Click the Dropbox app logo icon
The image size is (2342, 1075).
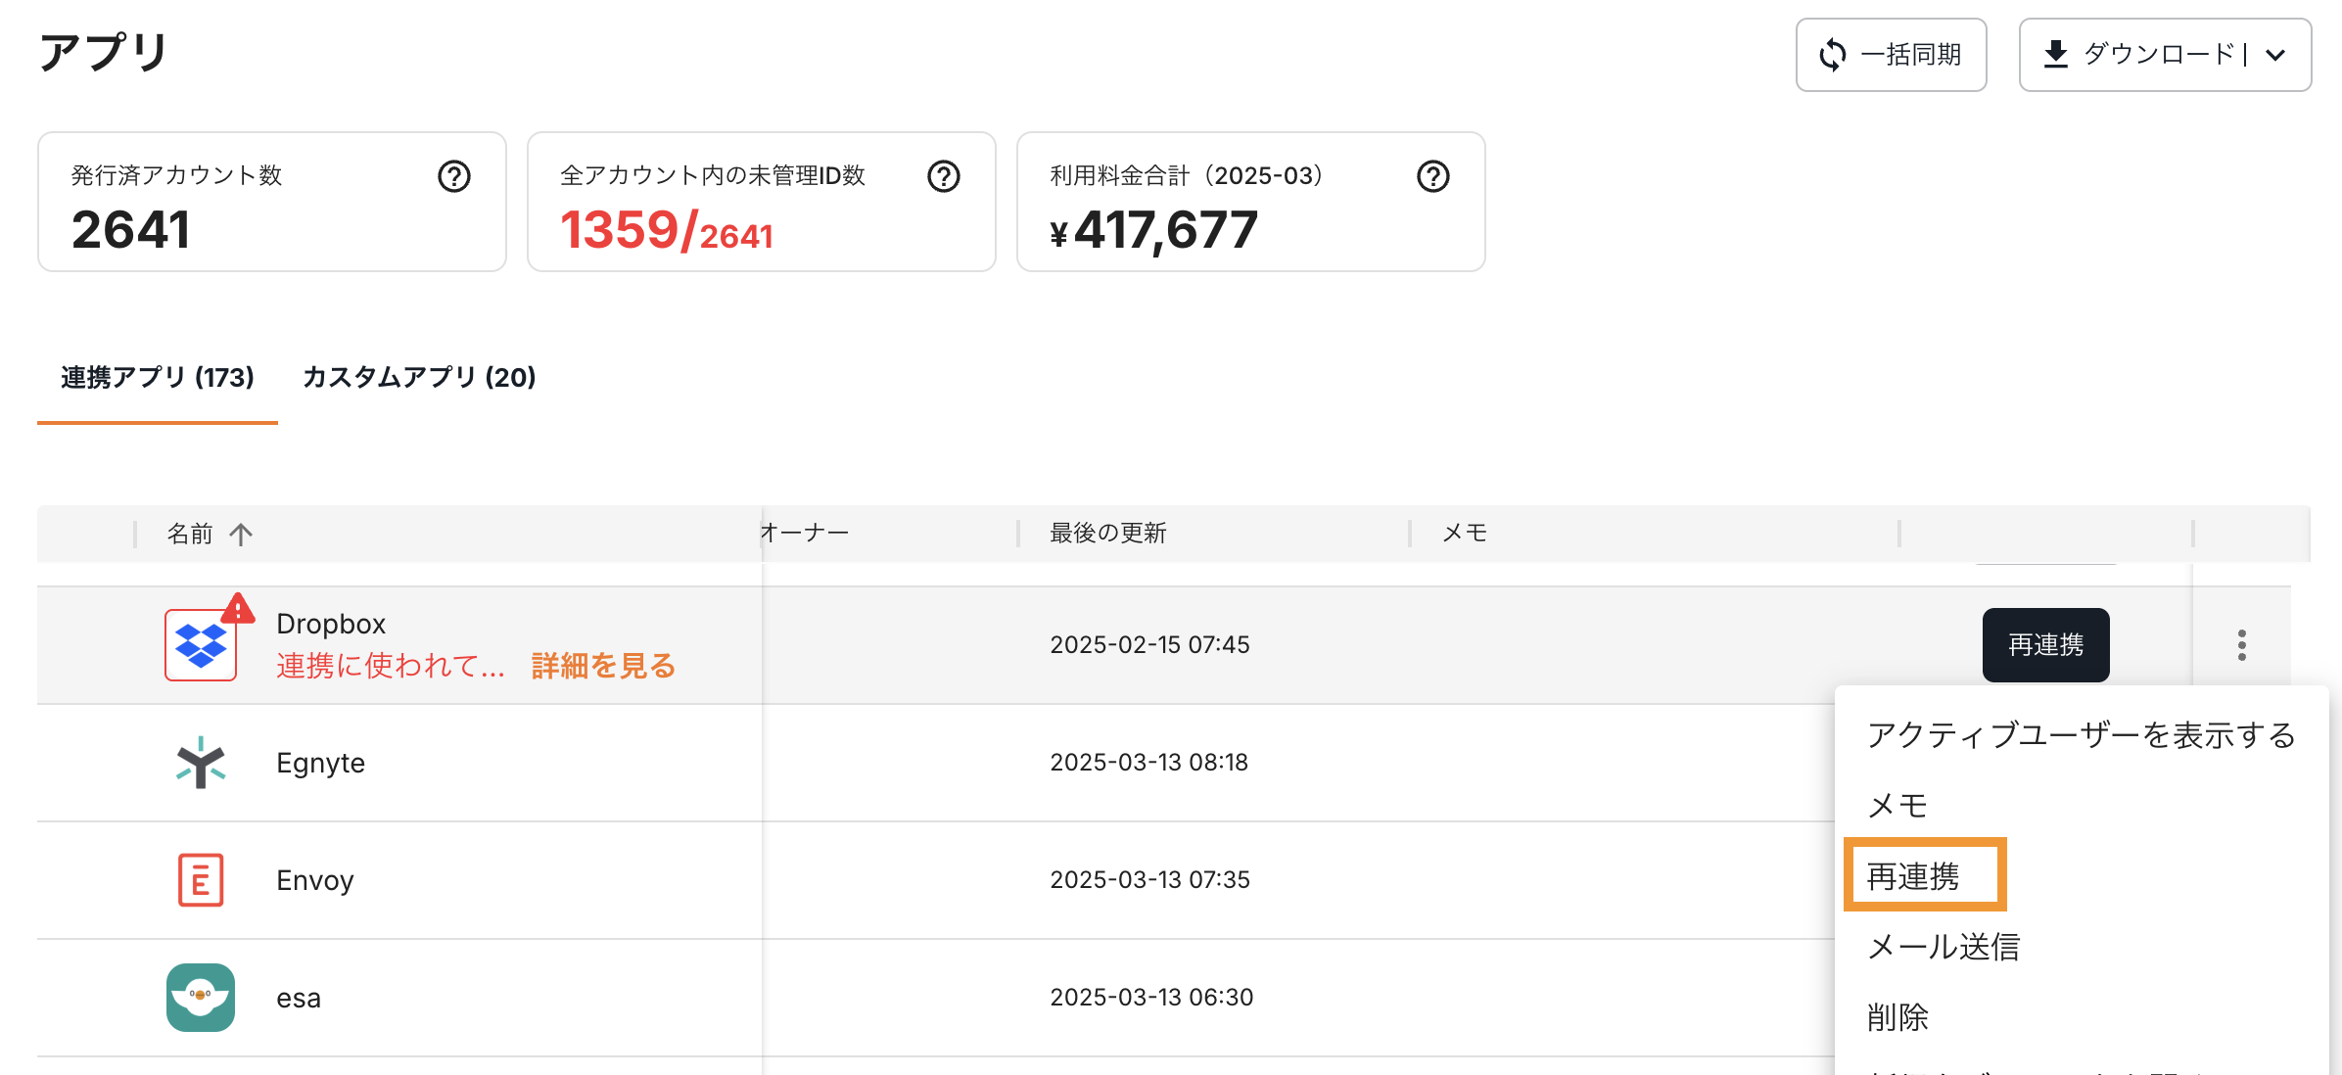click(201, 645)
